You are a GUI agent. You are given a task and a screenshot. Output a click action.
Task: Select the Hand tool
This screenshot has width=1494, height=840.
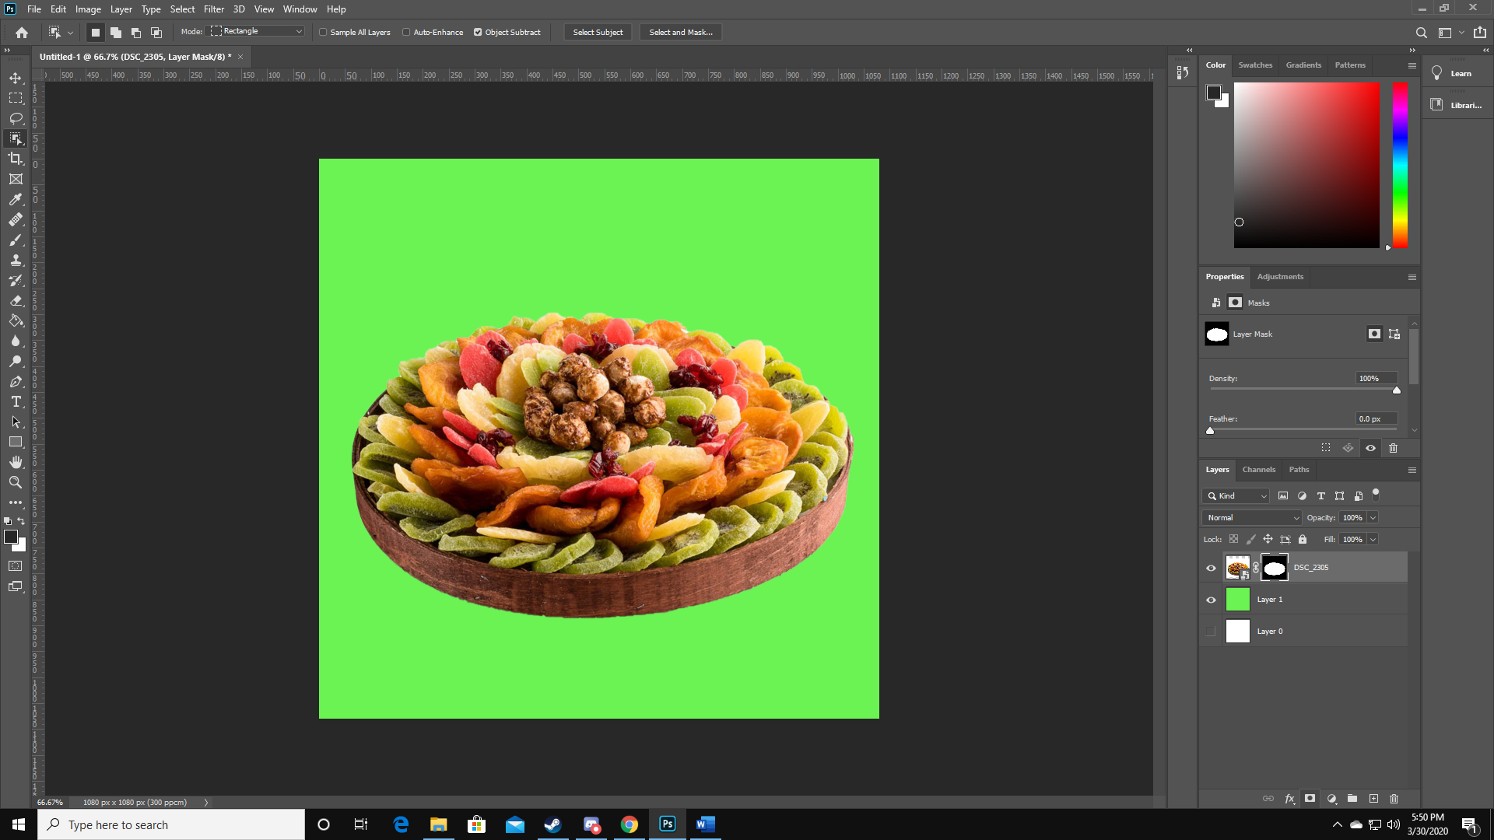click(16, 462)
